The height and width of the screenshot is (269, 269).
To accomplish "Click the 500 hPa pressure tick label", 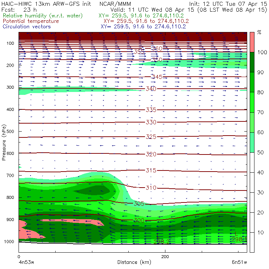I will point(10,131).
